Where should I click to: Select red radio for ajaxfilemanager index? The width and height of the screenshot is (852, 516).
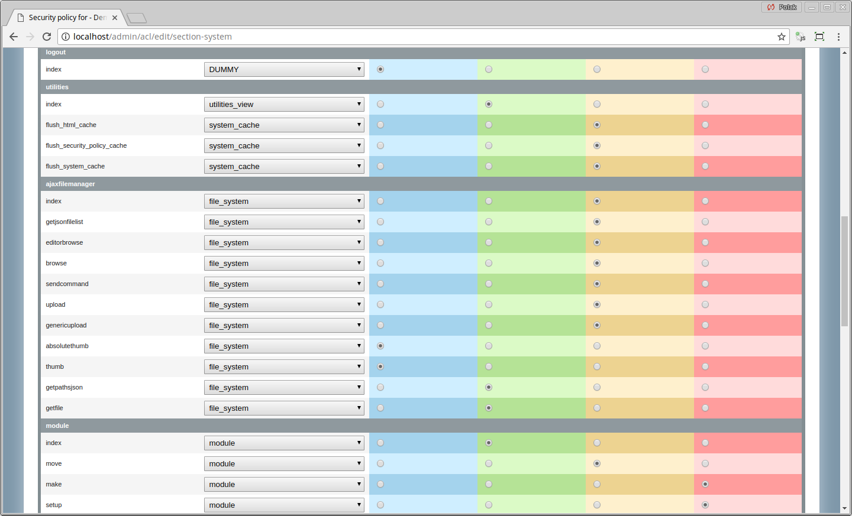tap(705, 201)
